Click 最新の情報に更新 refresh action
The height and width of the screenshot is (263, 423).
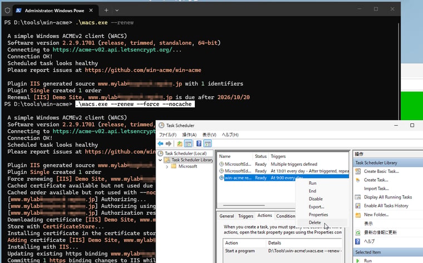point(380,232)
